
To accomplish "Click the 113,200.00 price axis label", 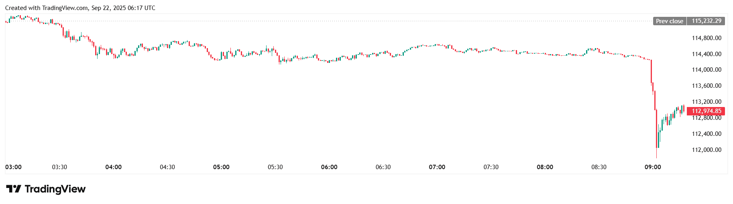I will (706, 102).
